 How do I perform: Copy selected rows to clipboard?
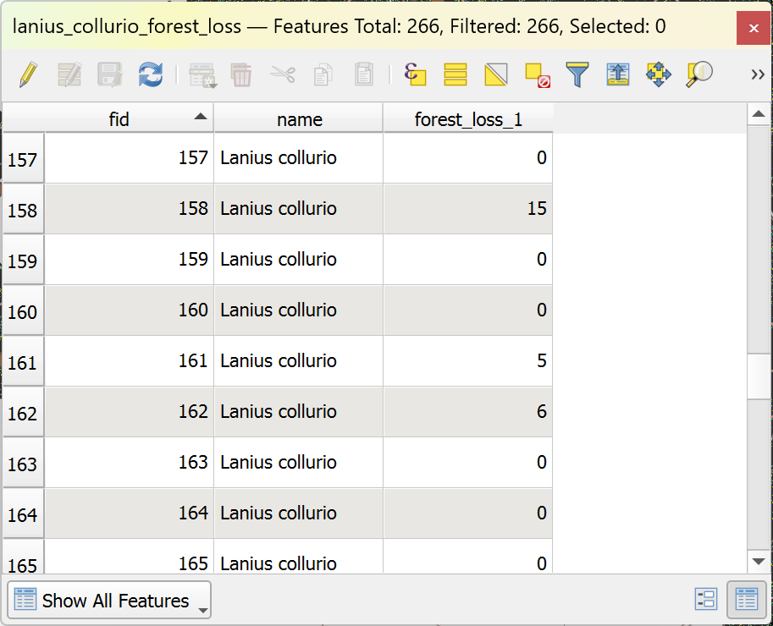323,74
